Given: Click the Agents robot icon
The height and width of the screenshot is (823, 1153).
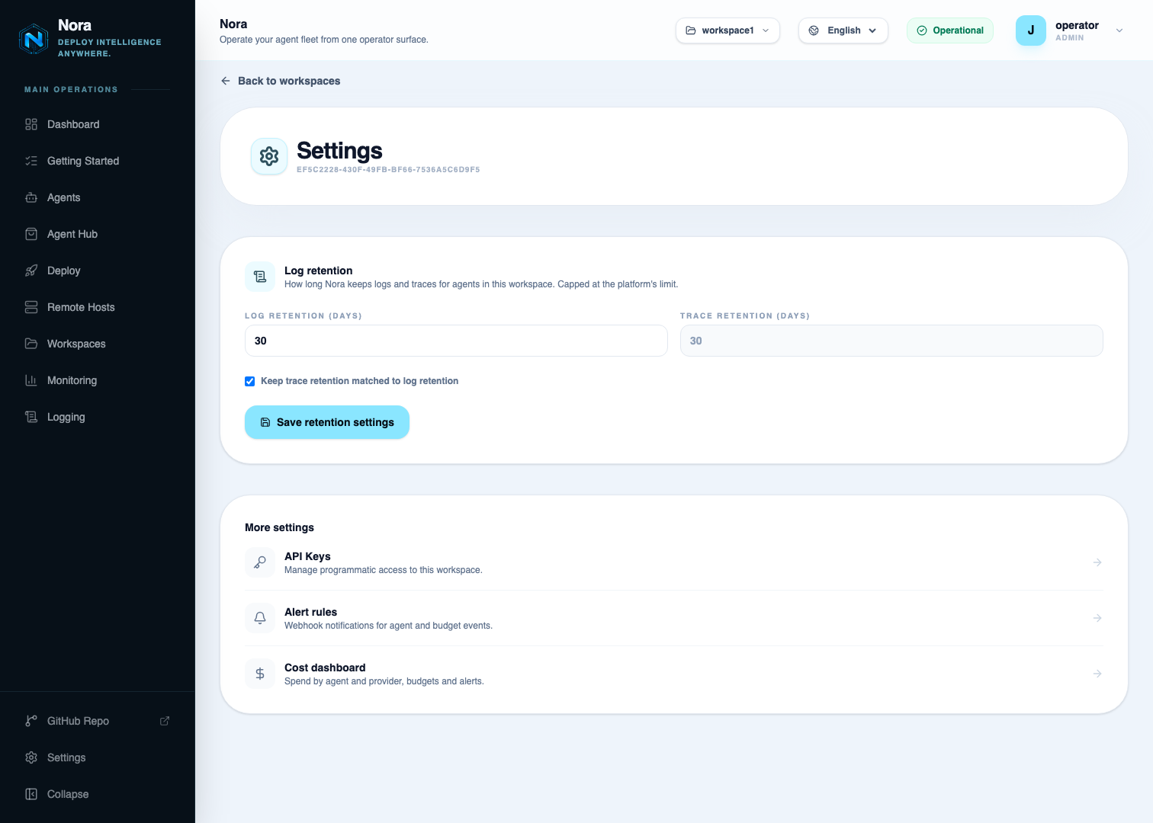Looking at the screenshot, I should point(31,197).
